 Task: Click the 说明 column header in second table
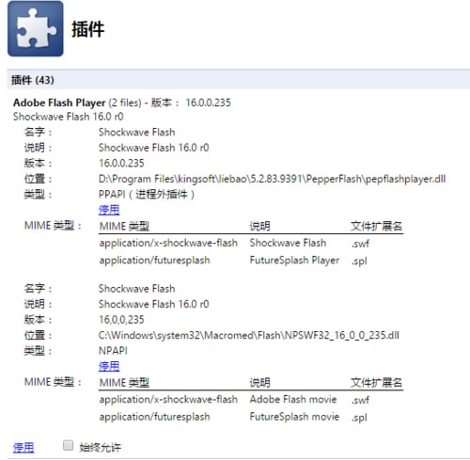click(x=259, y=382)
